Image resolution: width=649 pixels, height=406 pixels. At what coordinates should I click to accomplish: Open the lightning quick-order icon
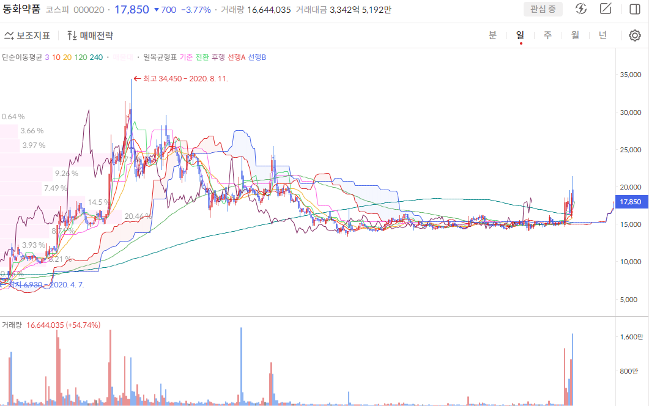(581, 9)
